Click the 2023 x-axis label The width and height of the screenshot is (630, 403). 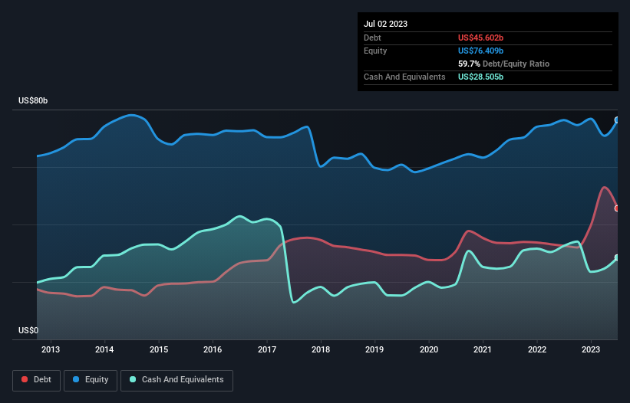coord(591,349)
